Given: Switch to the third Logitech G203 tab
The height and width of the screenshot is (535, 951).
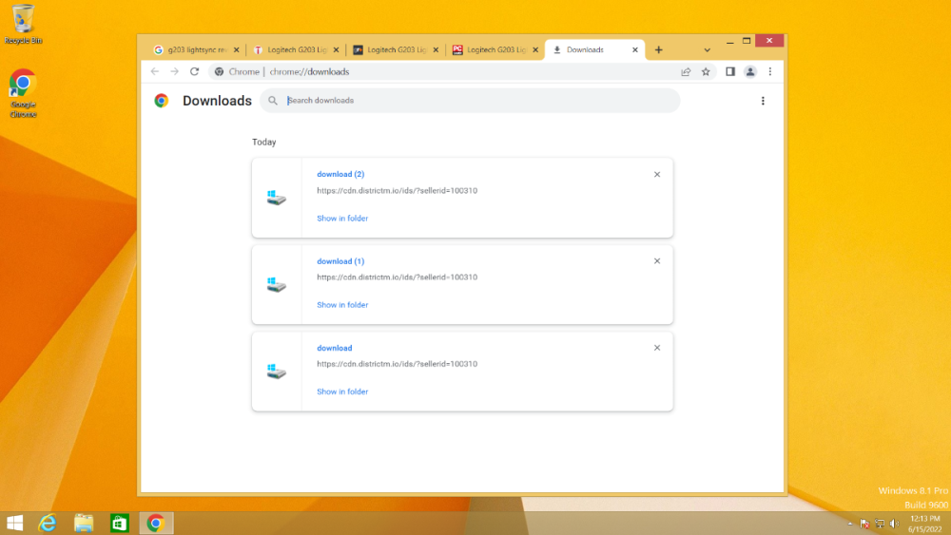Looking at the screenshot, I should pyautogui.click(x=396, y=49).
